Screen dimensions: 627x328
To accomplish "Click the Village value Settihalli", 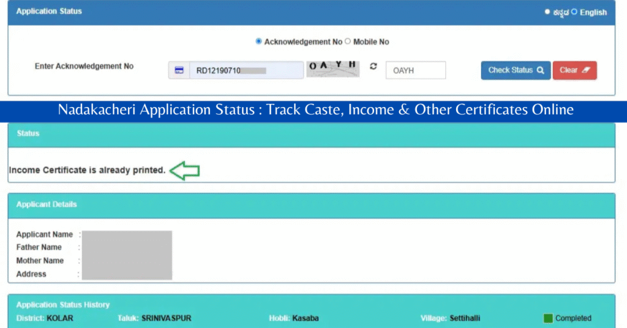I will pos(465,318).
